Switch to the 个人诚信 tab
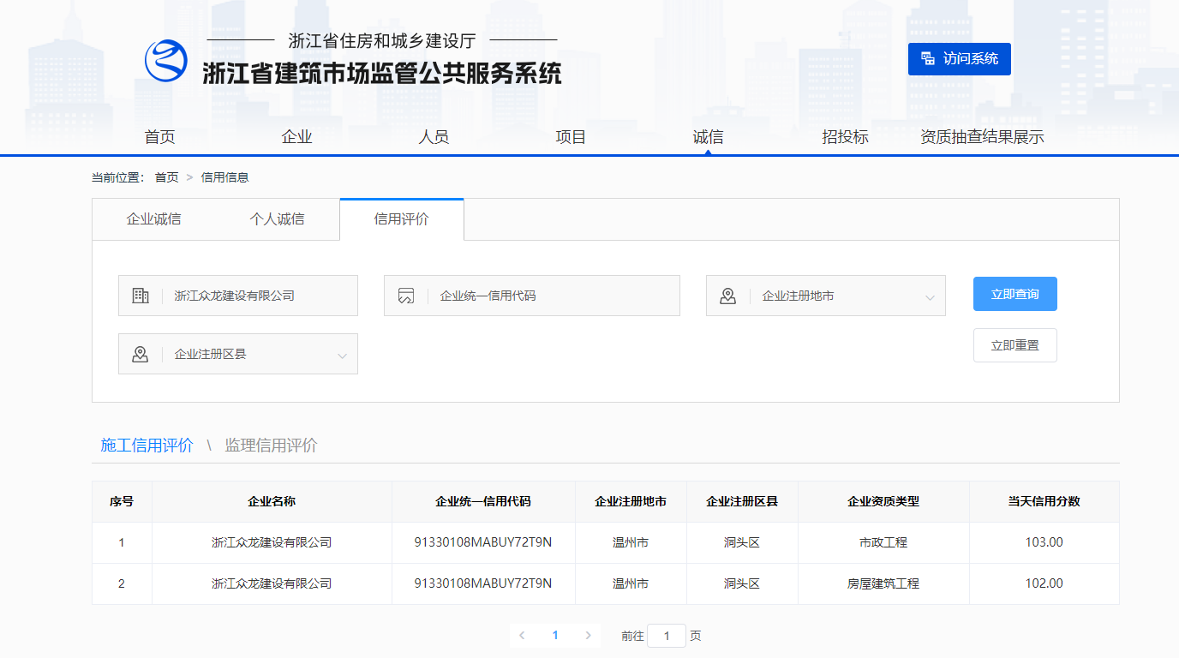The width and height of the screenshot is (1179, 658). [277, 219]
